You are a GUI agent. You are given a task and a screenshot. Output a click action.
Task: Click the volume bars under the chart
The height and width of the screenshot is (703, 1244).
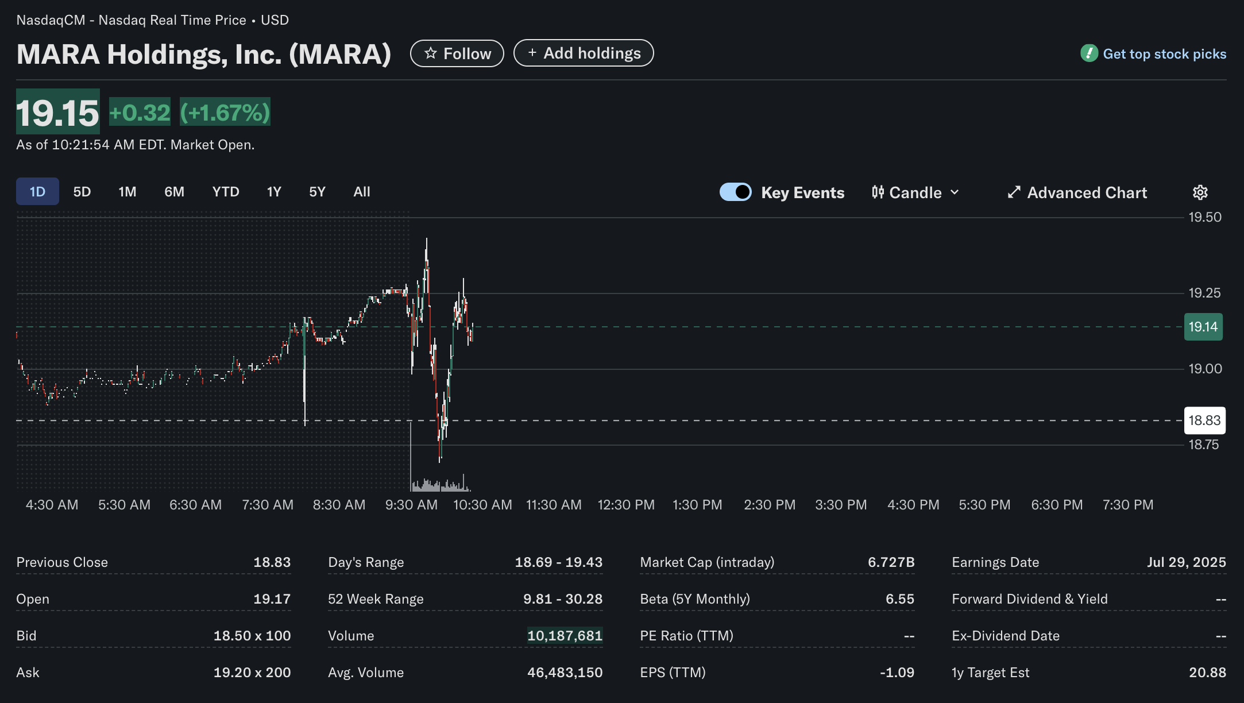[x=440, y=484]
